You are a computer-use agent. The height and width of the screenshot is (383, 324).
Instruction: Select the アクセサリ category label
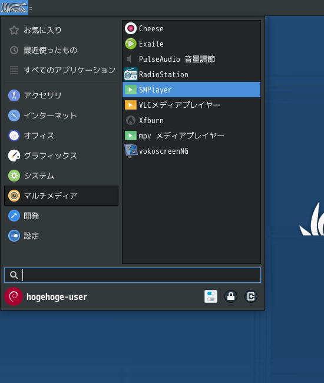(x=42, y=95)
